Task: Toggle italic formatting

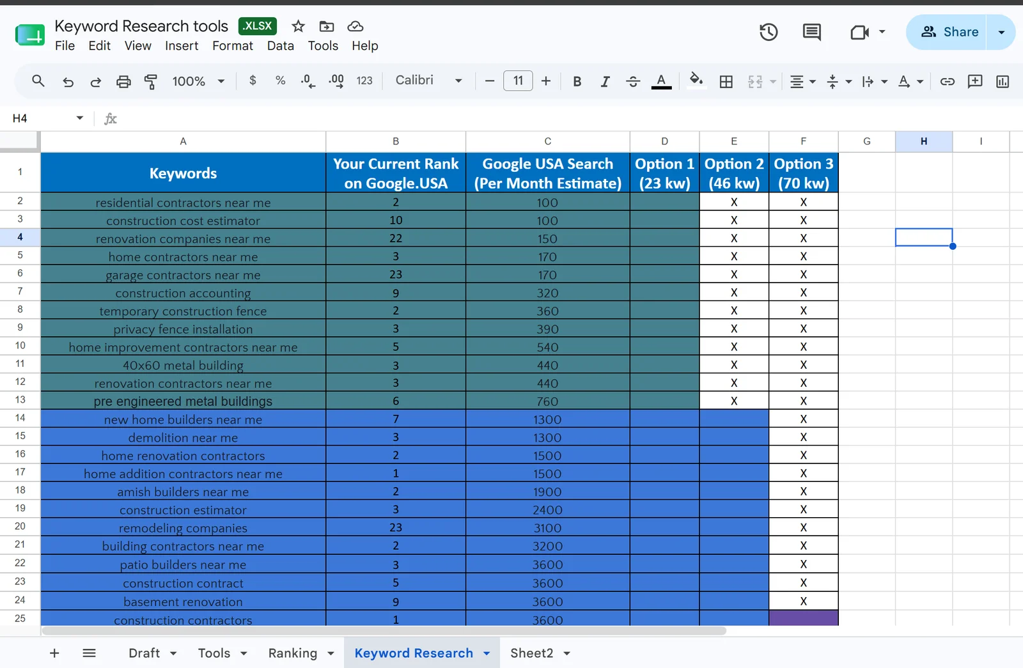Action: click(x=605, y=81)
